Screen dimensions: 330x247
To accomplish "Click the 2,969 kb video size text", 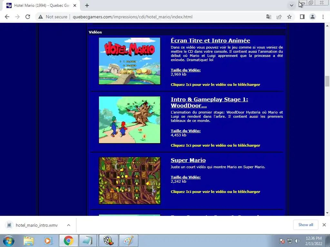I will (x=179, y=74).
